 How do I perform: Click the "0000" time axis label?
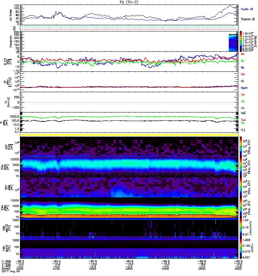click(20, 269)
